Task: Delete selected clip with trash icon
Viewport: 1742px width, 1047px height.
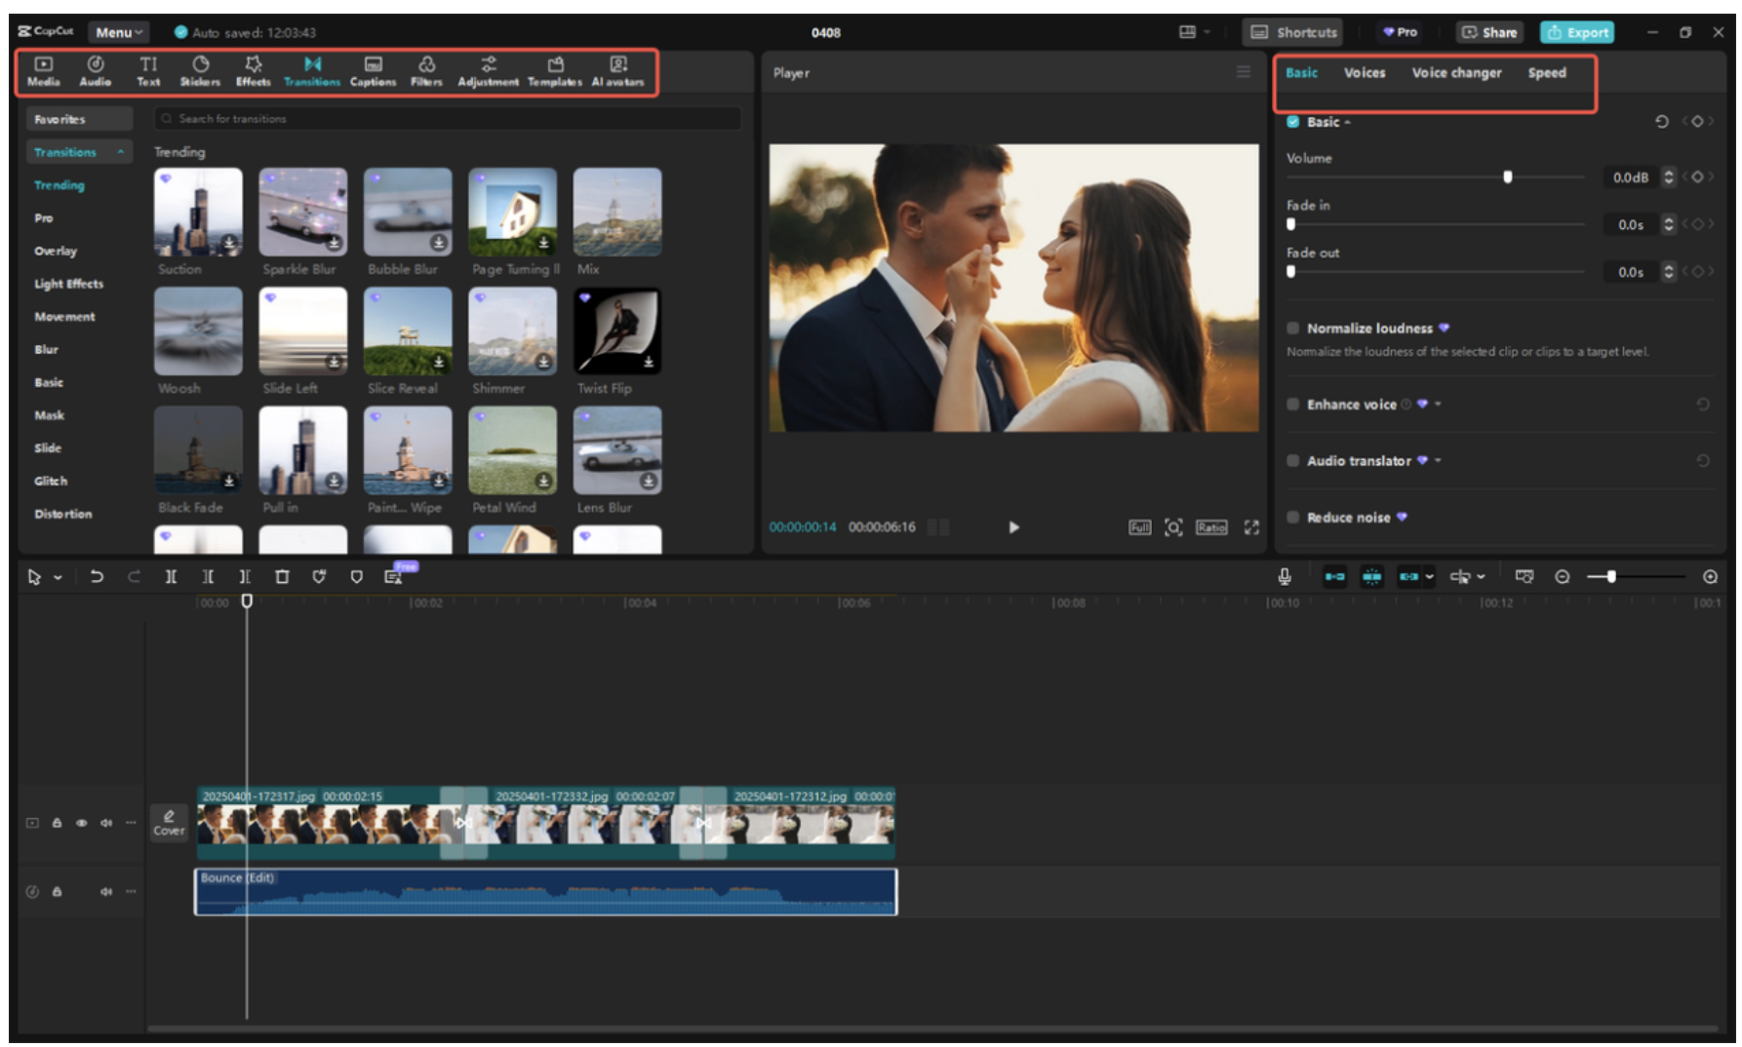Action: [282, 577]
